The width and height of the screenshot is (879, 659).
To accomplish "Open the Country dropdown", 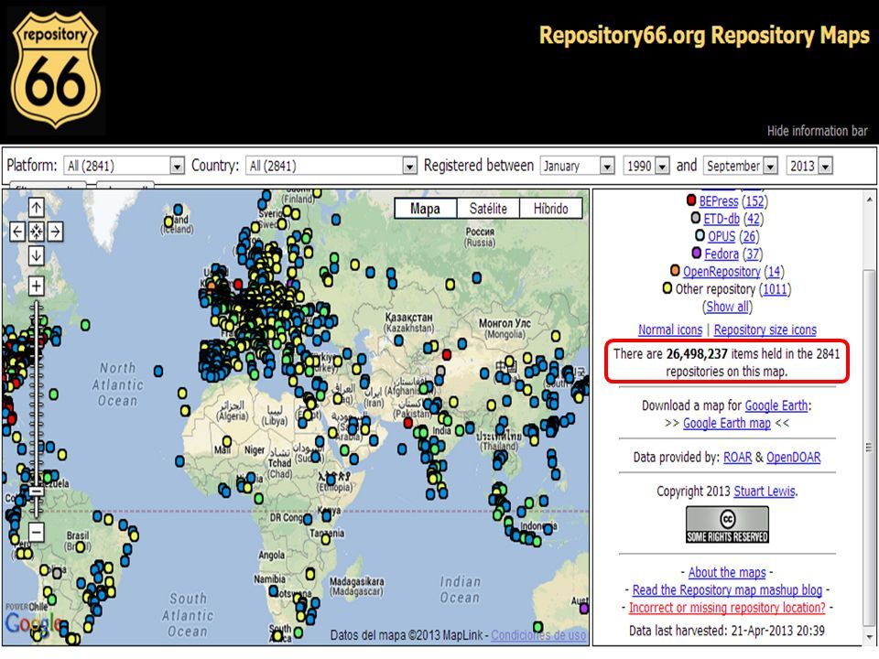I will (331, 166).
